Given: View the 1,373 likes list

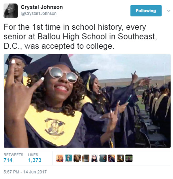Looking at the screenshot, I should click(x=35, y=160).
